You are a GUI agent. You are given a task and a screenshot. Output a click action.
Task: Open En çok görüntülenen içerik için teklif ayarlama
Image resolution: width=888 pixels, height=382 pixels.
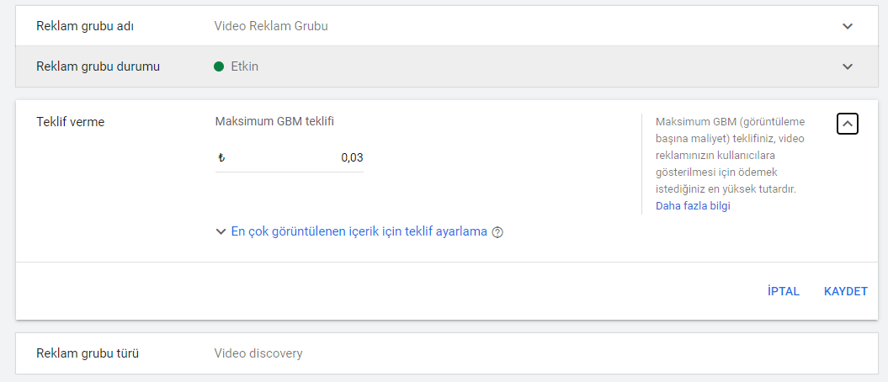tap(359, 231)
